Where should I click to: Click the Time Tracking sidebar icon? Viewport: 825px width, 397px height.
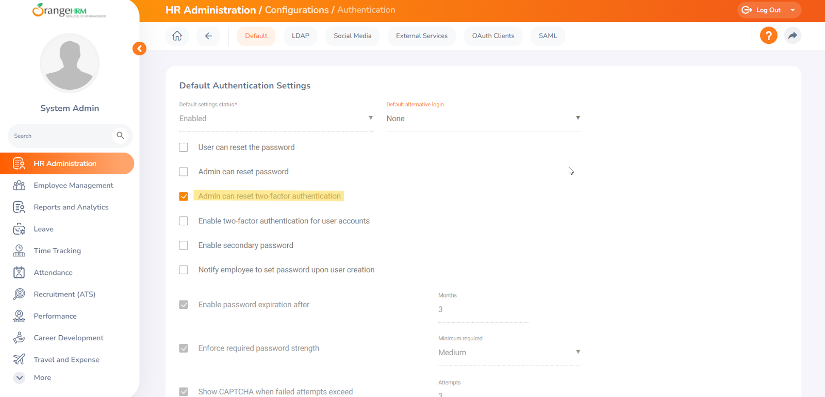point(19,251)
